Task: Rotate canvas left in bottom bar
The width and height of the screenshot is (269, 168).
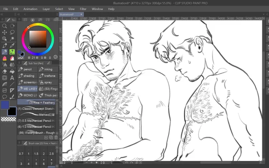Action: 127,162
